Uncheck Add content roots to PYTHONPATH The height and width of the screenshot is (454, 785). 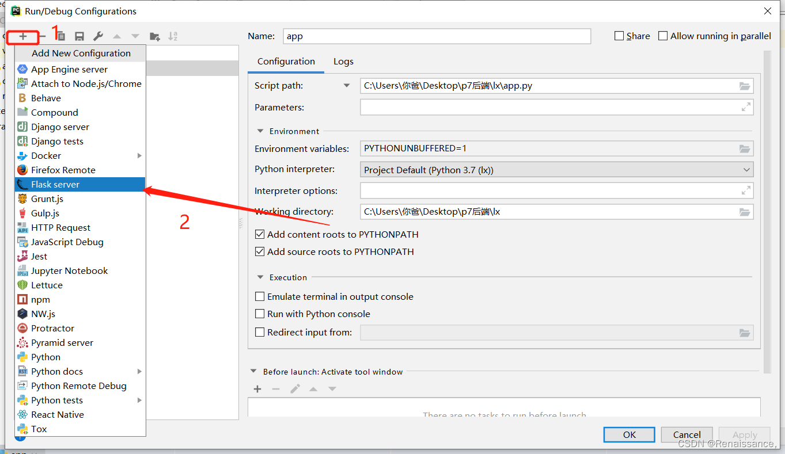260,234
